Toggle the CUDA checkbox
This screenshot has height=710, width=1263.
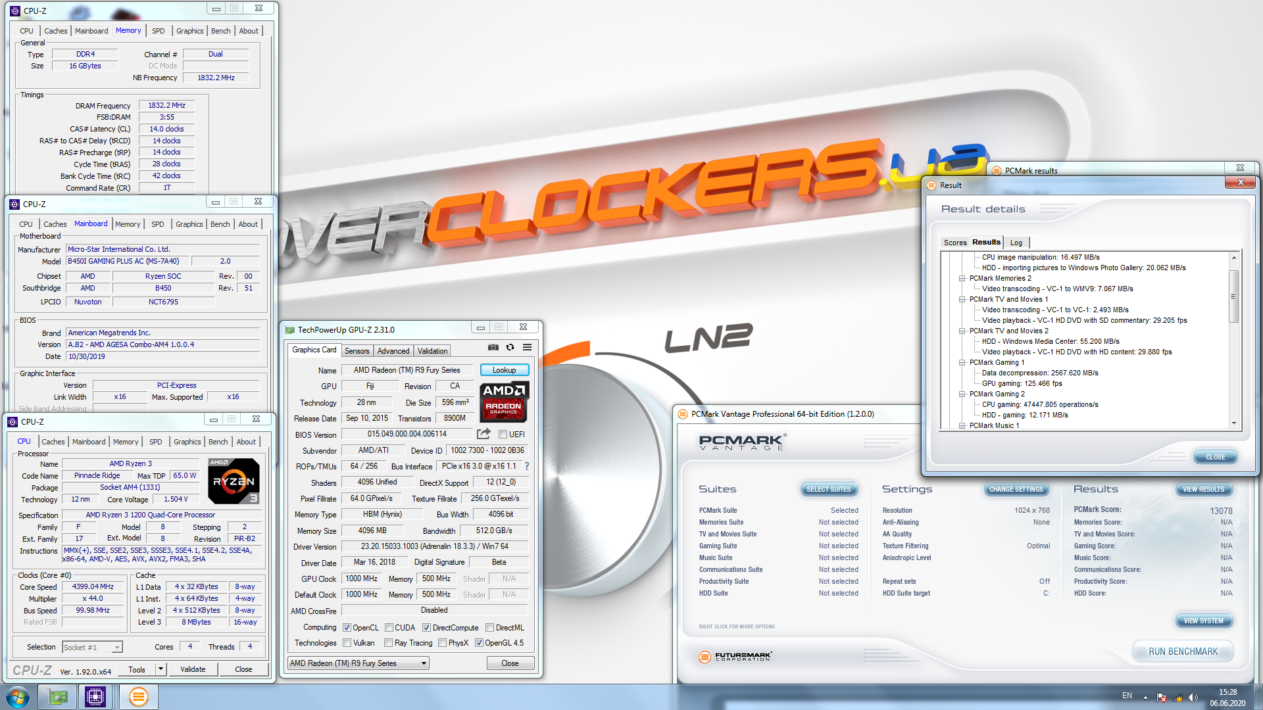(389, 628)
